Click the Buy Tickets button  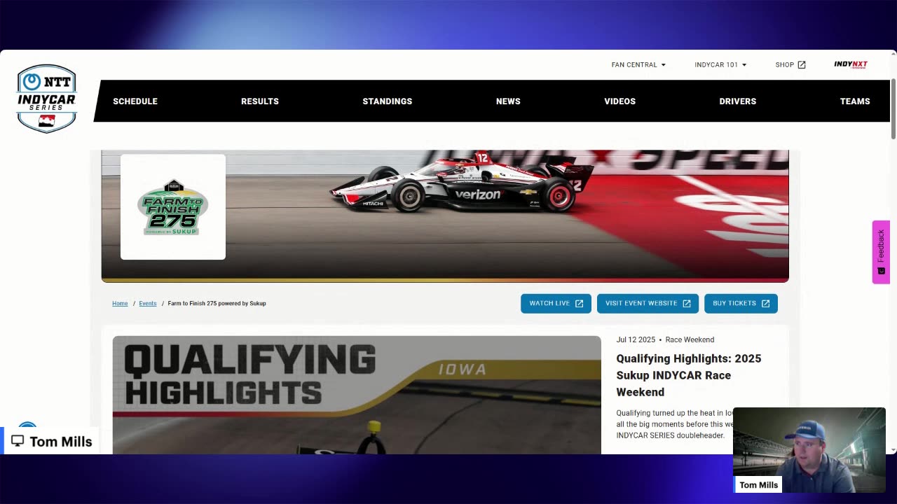(741, 303)
